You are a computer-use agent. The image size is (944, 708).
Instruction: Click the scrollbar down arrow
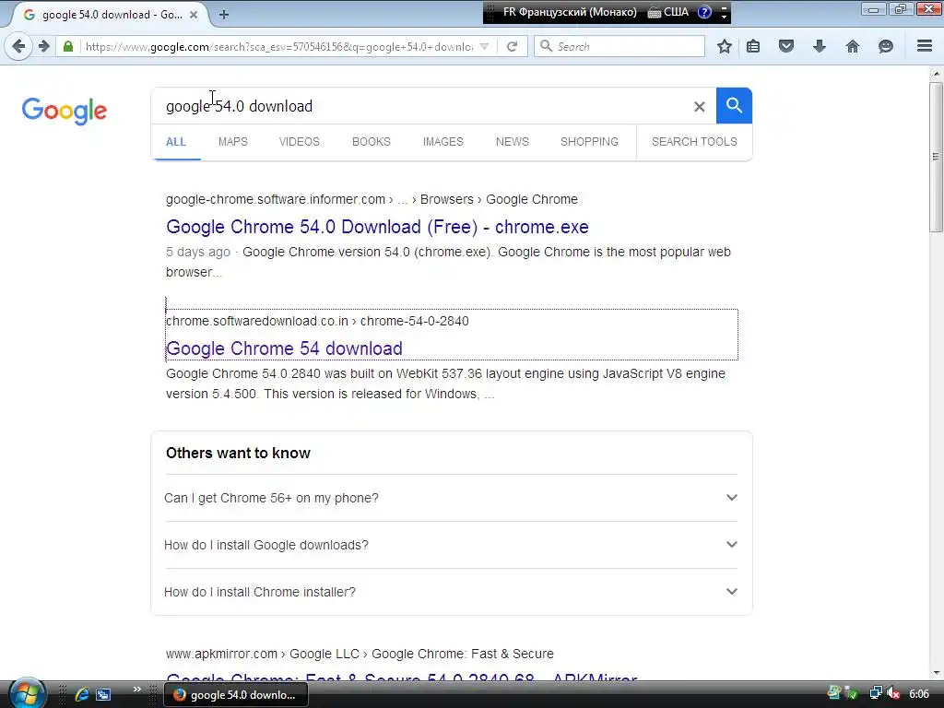tap(936, 673)
